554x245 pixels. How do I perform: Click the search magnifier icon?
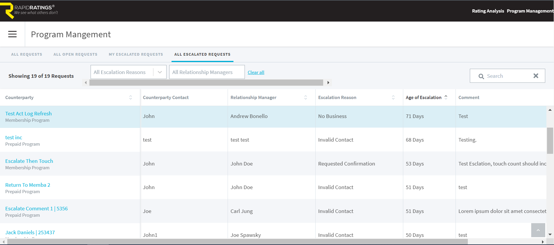click(481, 76)
